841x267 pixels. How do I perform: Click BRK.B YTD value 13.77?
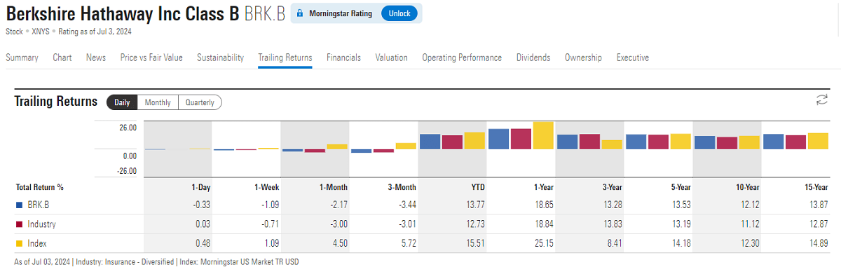(x=475, y=205)
